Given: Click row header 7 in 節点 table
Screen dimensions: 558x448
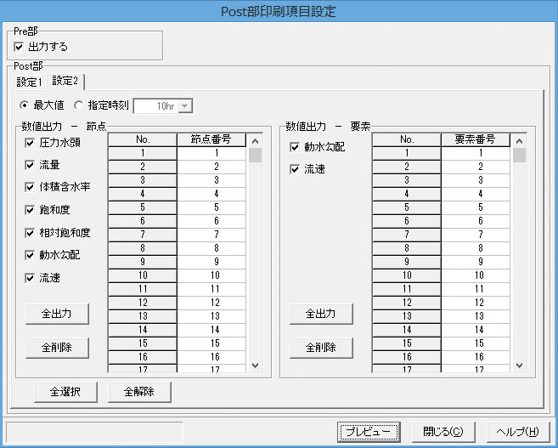Looking at the screenshot, I should (x=143, y=235).
